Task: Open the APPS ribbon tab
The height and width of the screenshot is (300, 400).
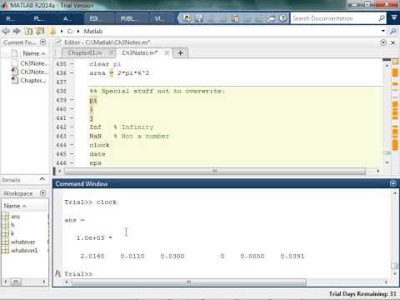Action: 67,18
